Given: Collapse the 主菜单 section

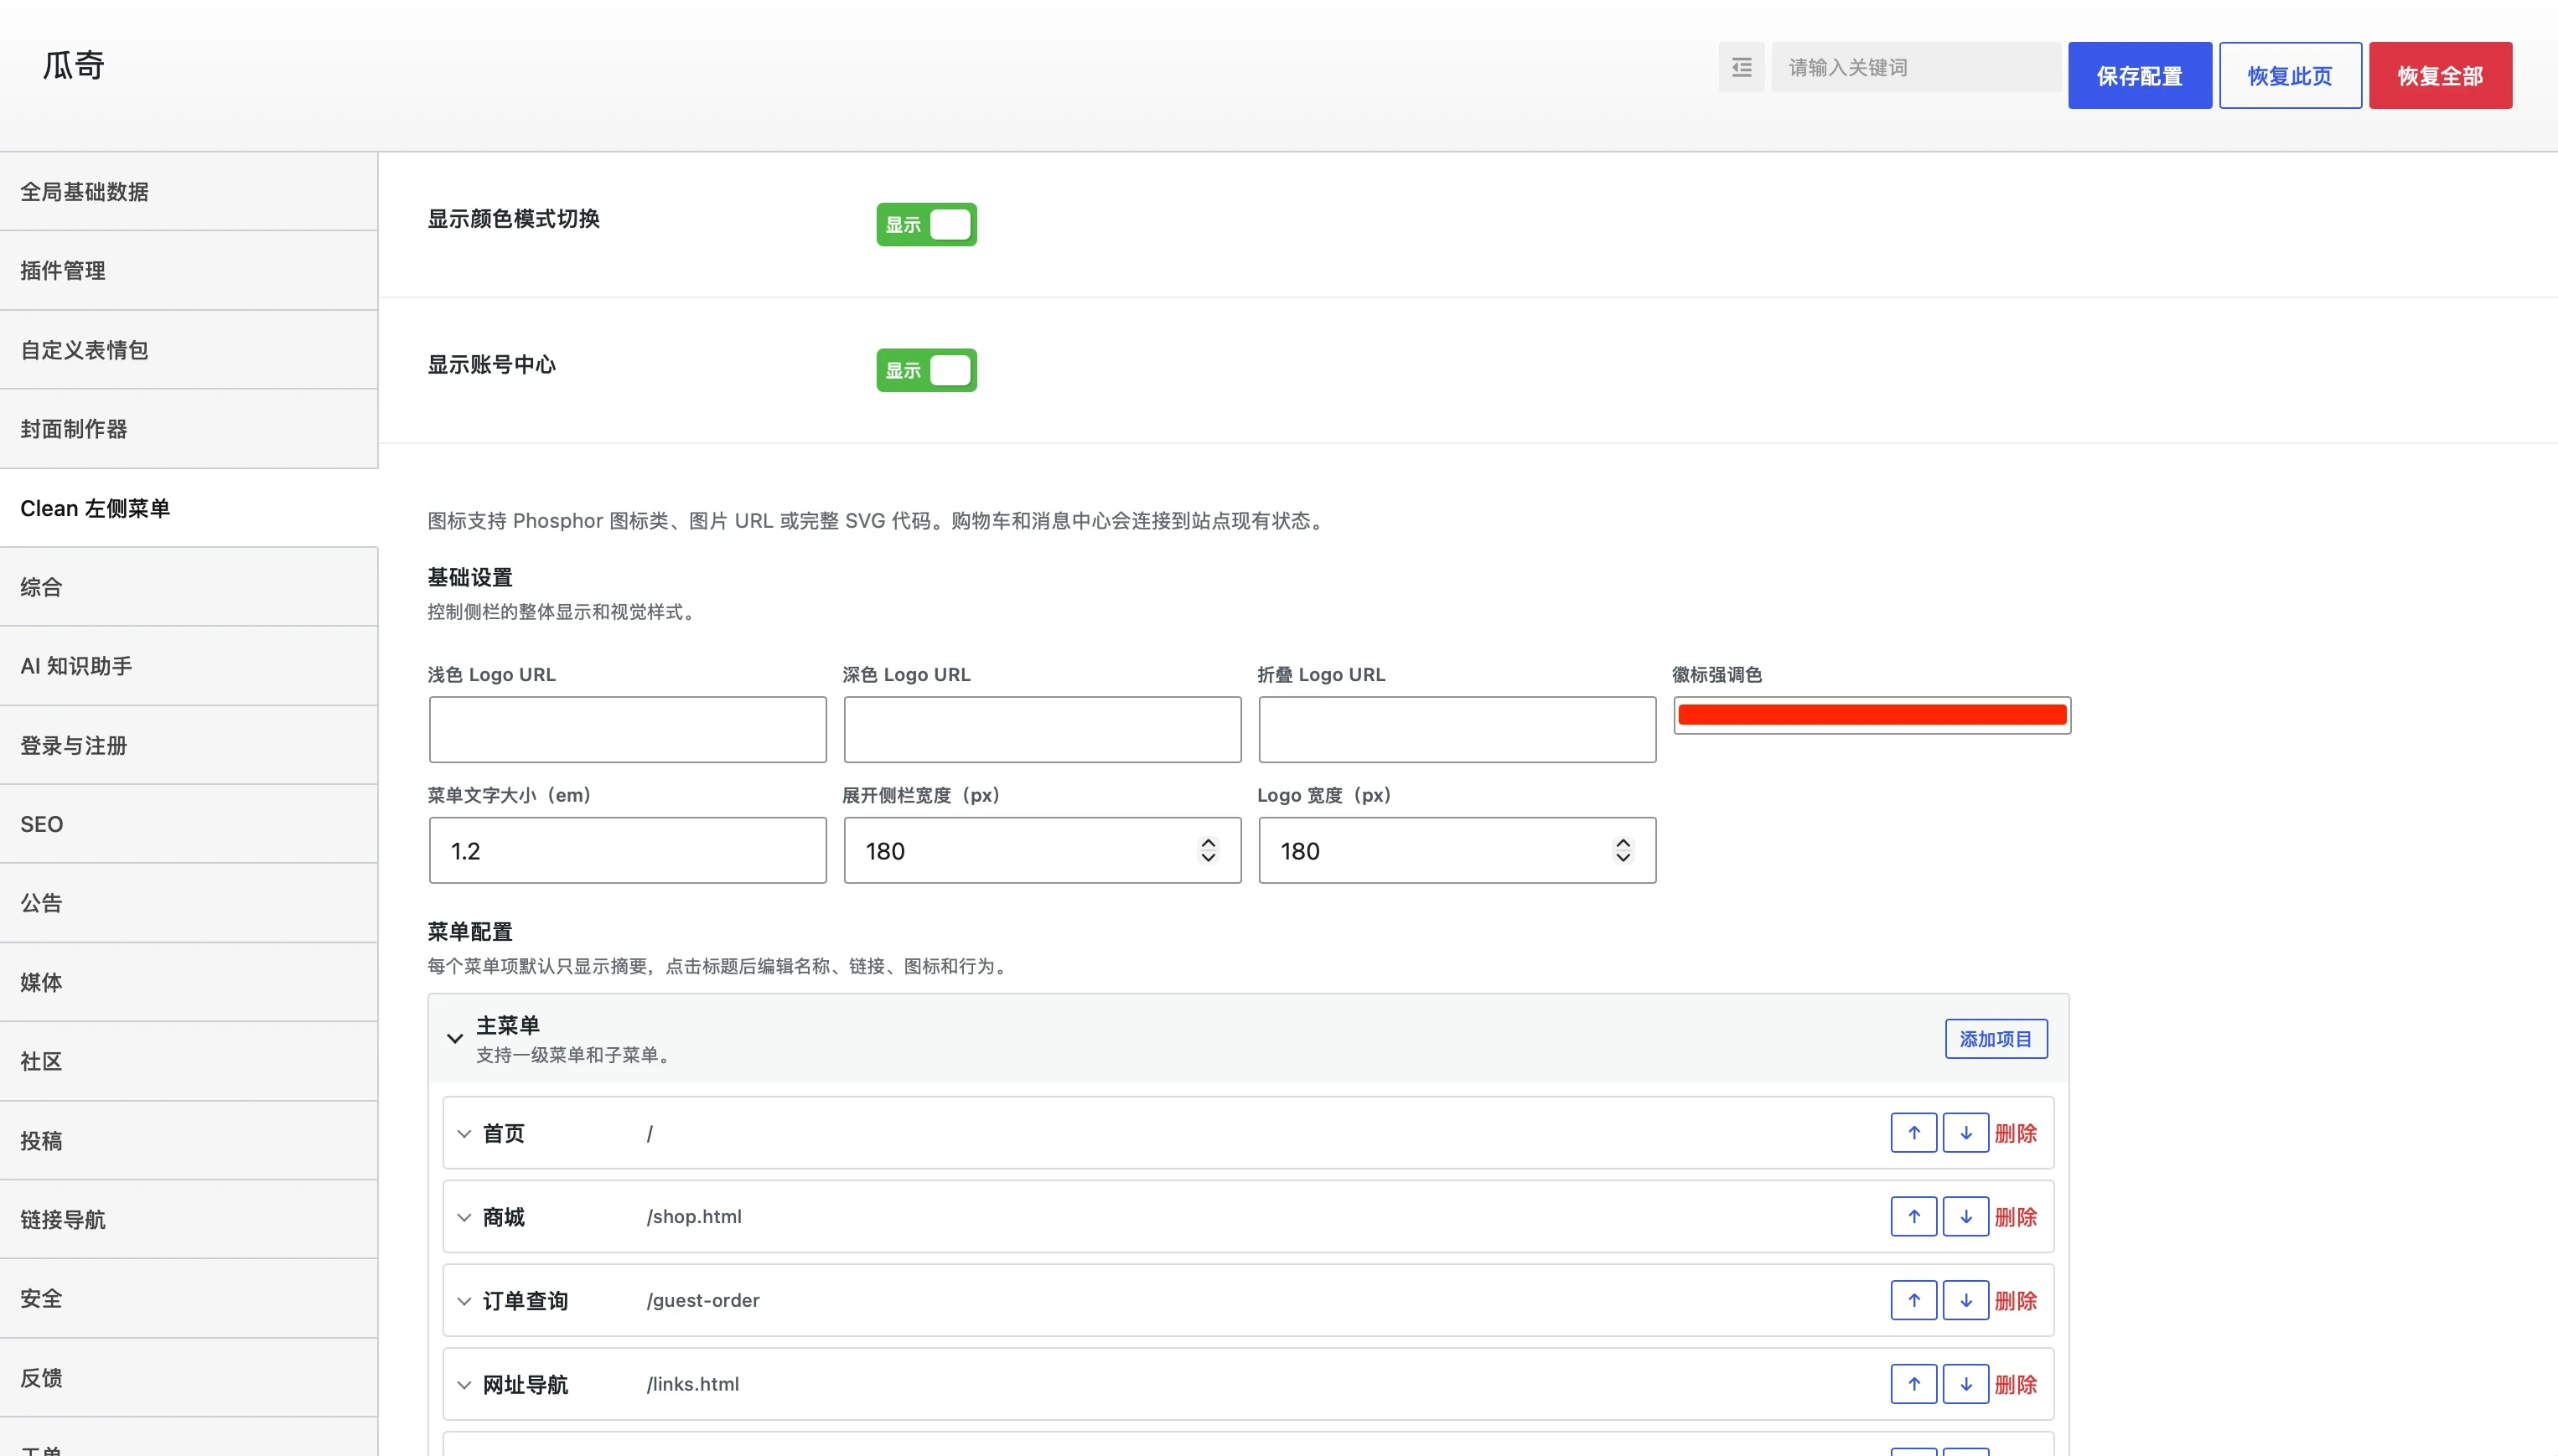Looking at the screenshot, I should coord(454,1039).
